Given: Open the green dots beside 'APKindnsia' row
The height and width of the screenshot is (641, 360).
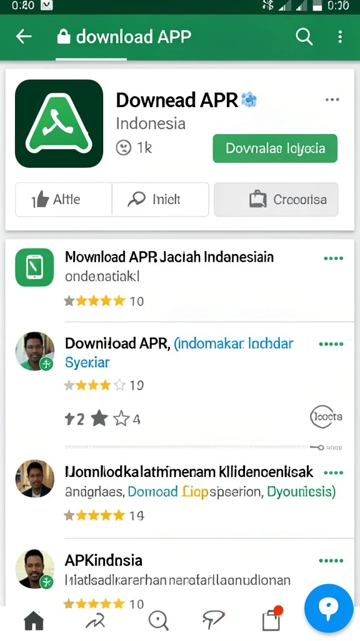Looking at the screenshot, I should pos(331,560).
